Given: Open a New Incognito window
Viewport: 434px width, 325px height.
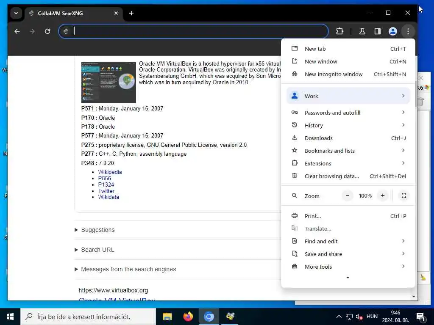Looking at the screenshot, I should pyautogui.click(x=348, y=74).
